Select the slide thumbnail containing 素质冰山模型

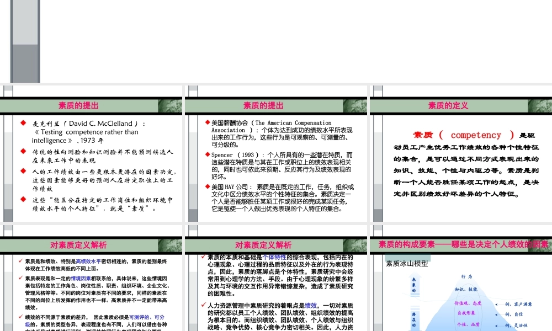(x=461, y=278)
